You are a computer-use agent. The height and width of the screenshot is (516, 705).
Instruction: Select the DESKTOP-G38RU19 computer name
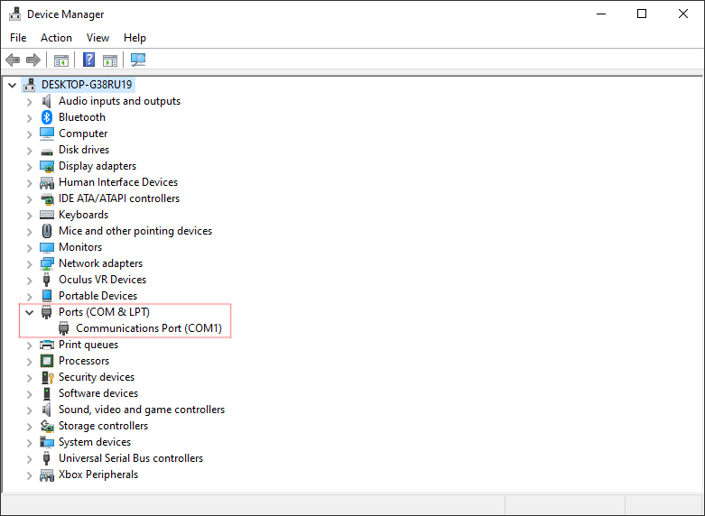click(x=87, y=85)
